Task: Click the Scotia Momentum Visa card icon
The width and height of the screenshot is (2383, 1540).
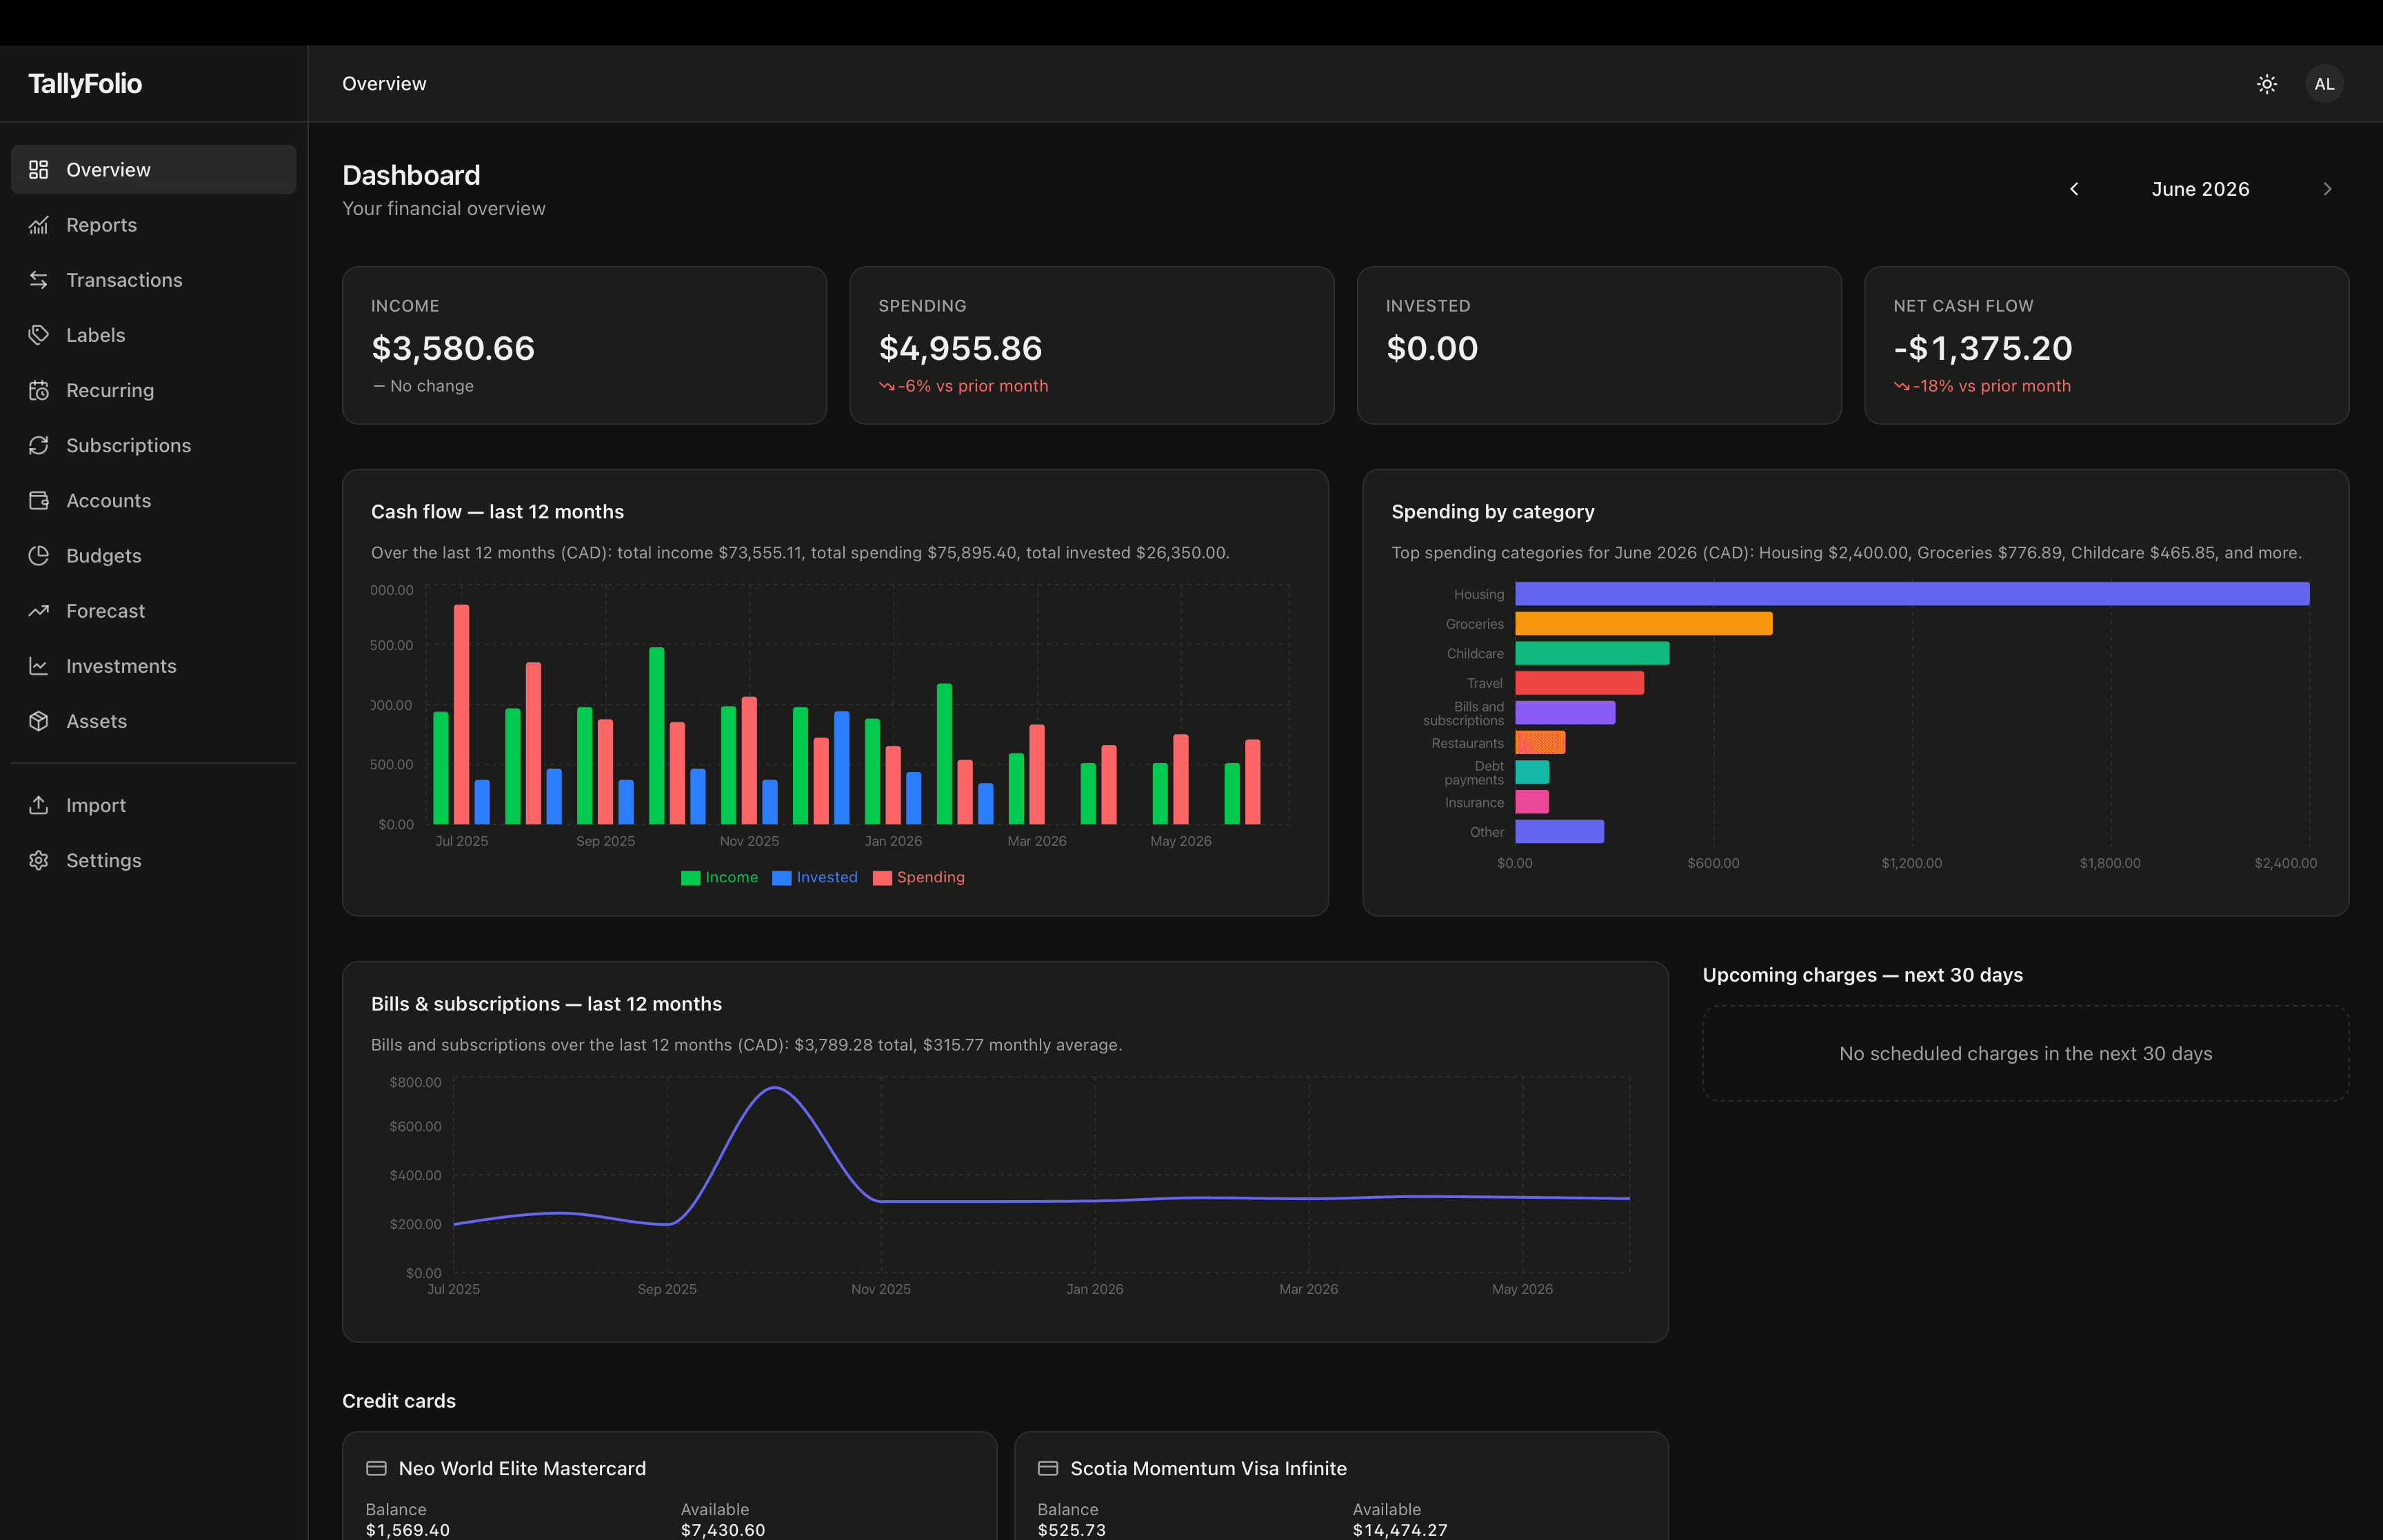Action: point(1048,1468)
